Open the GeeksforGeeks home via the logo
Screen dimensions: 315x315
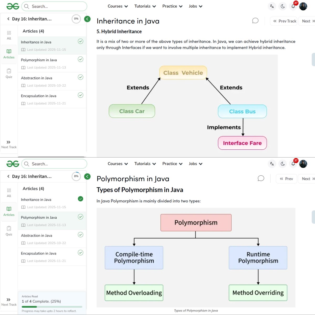point(12,6)
